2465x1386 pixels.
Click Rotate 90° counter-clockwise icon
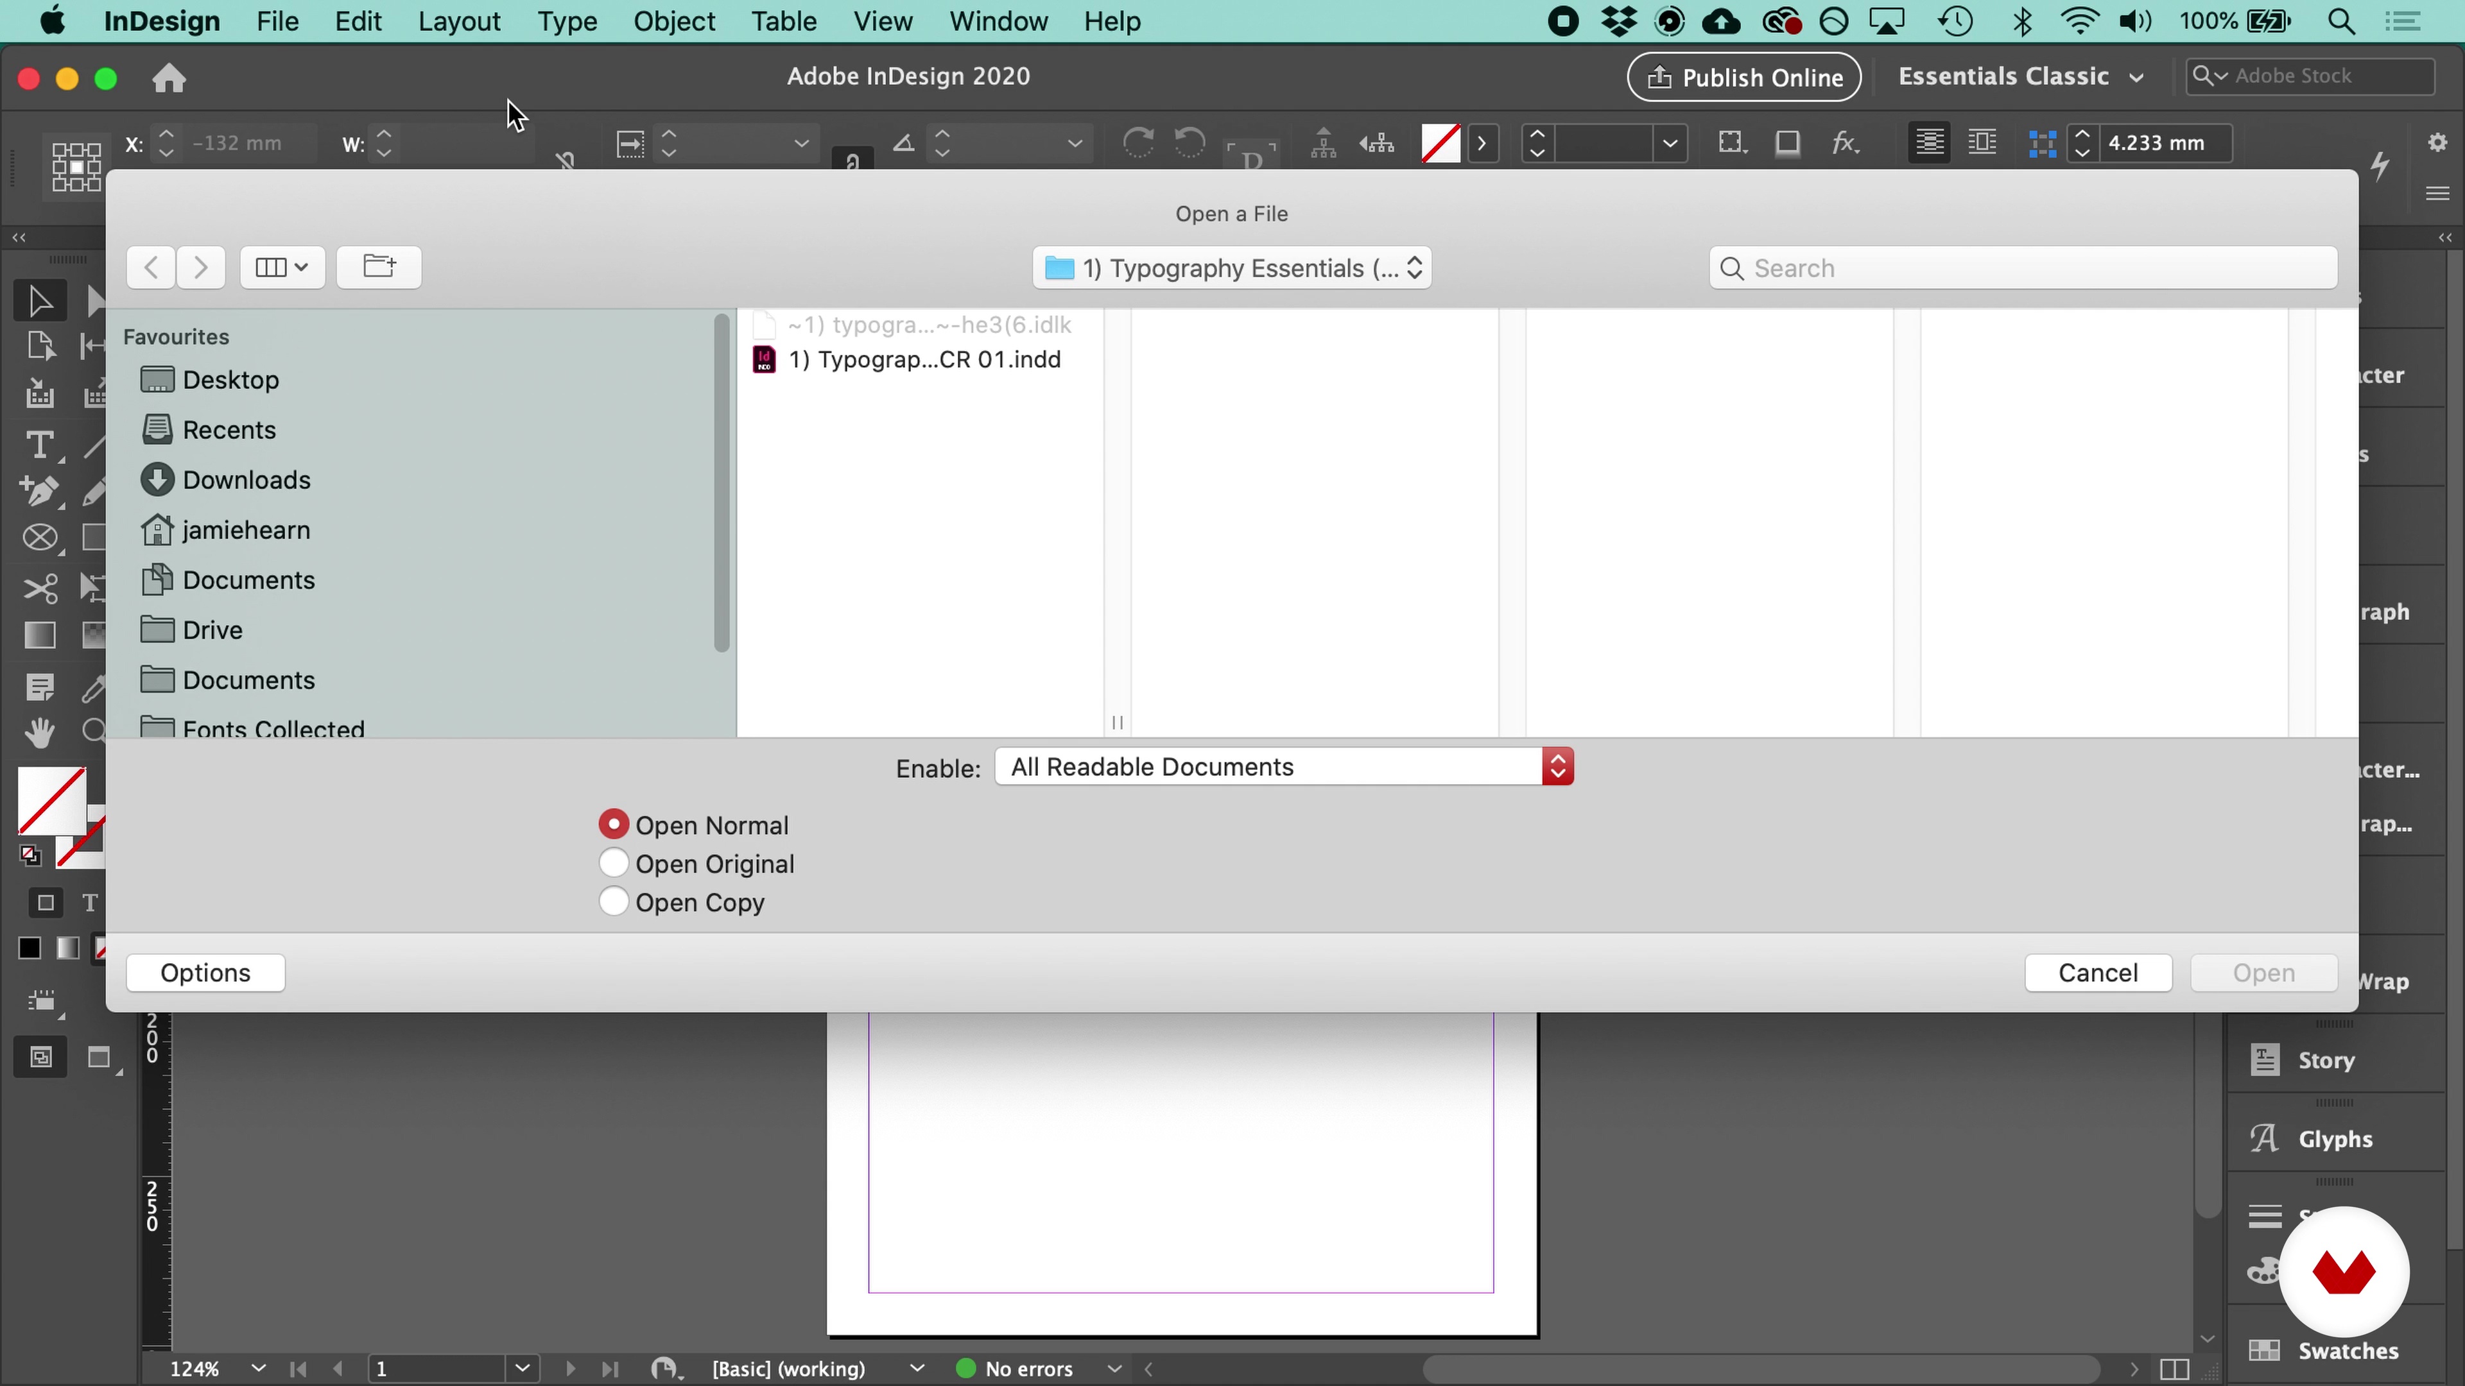pyautogui.click(x=1189, y=144)
